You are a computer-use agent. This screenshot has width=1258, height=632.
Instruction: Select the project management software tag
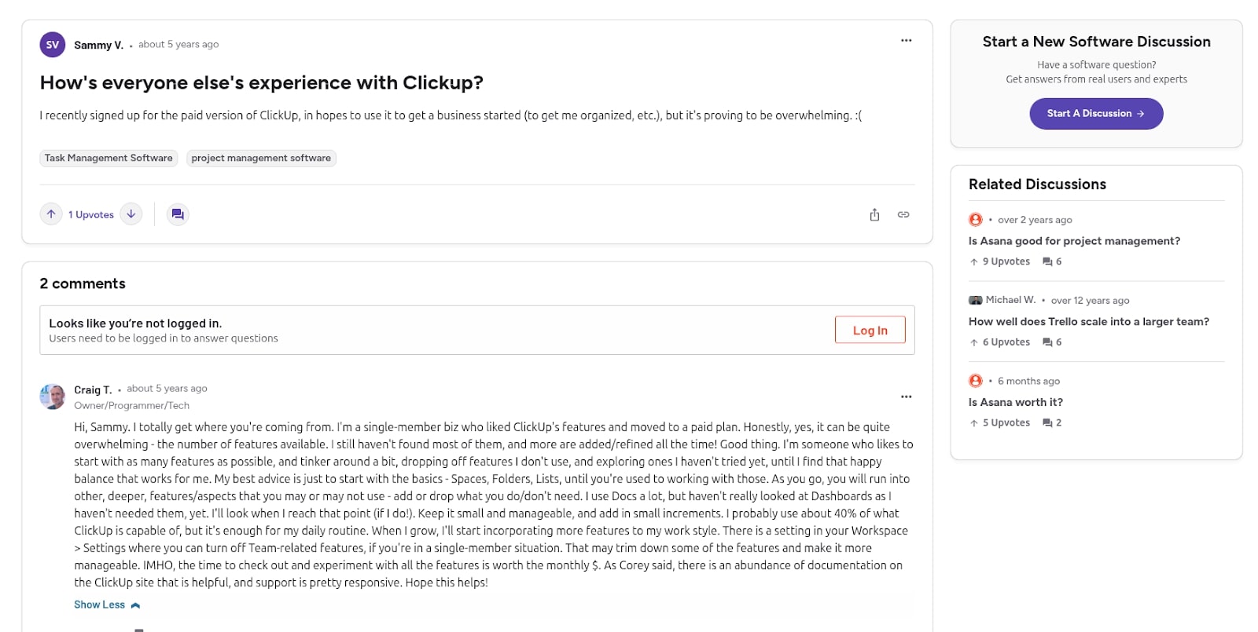point(261,158)
